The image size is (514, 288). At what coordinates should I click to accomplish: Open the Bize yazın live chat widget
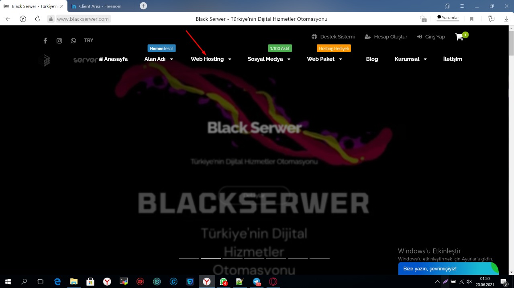coord(448,268)
